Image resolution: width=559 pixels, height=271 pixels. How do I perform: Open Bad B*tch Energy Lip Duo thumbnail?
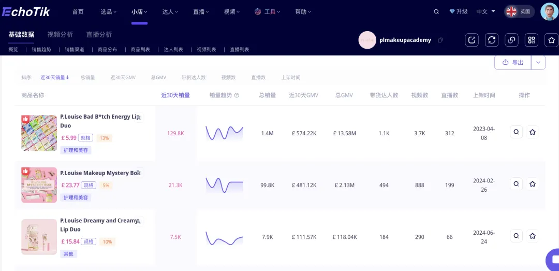pyautogui.click(x=39, y=133)
